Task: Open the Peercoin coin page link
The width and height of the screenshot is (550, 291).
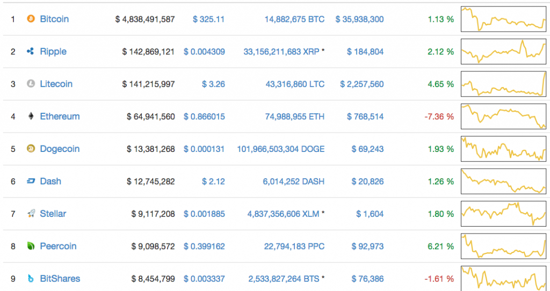Action: [x=58, y=246]
